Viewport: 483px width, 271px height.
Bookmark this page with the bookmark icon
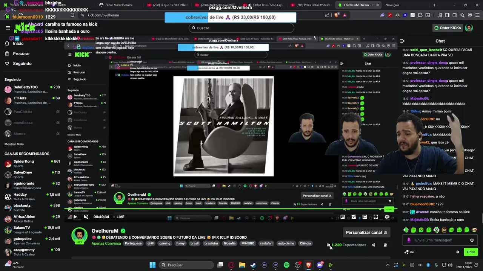coord(72,15)
